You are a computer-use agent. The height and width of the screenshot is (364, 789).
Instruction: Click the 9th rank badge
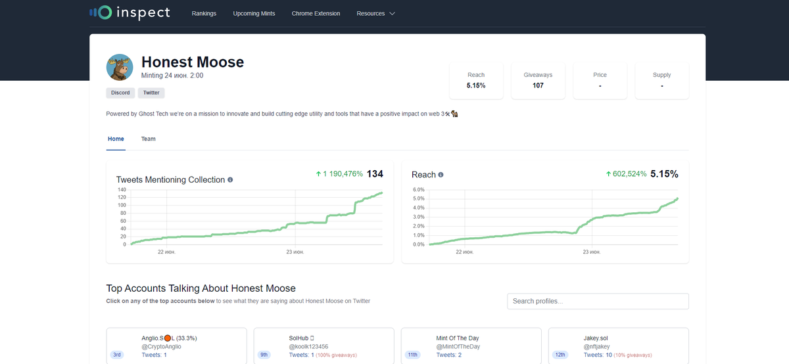(x=265, y=355)
